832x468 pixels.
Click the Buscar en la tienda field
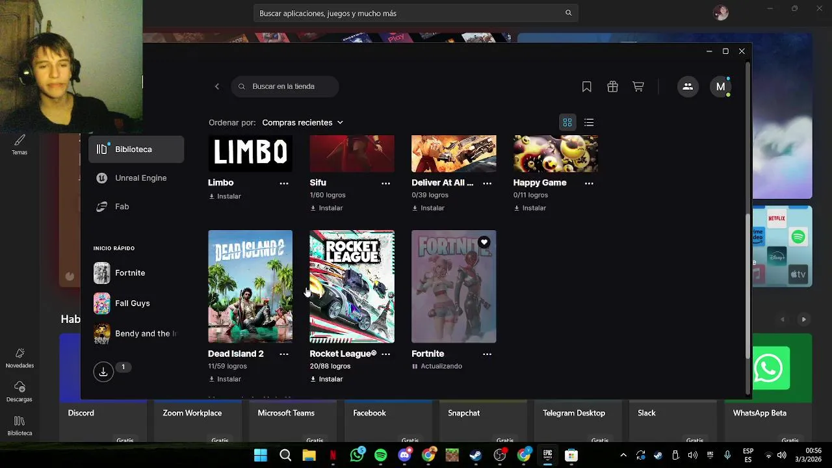tap(285, 86)
